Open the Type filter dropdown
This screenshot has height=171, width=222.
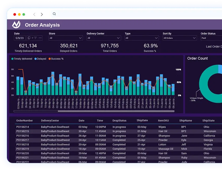(142, 38)
